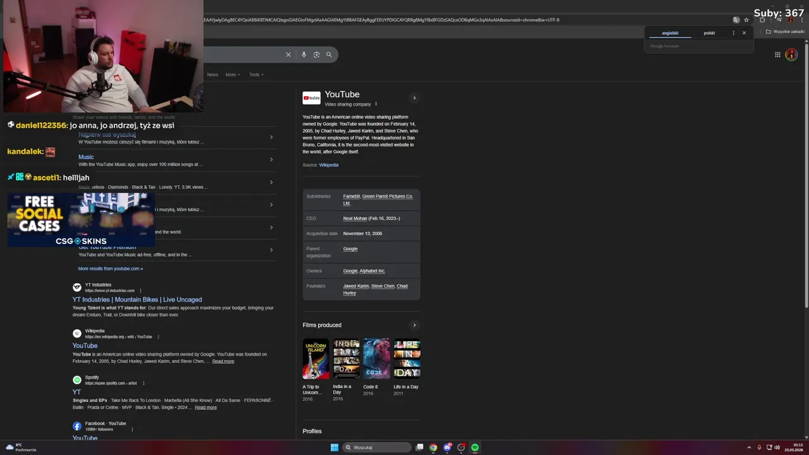Open A Trip to Unicorn Island poster
The image size is (809, 455).
(316, 359)
